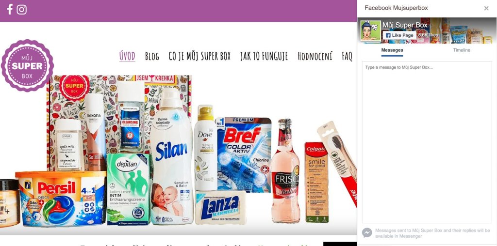This screenshot has width=497, height=246.
Task: Click the Silan bottle in banner image
Action: [x=171, y=156]
